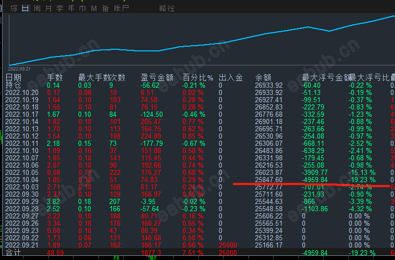Select the 2022.10.05 date row
395x260 pixels.
[22, 173]
